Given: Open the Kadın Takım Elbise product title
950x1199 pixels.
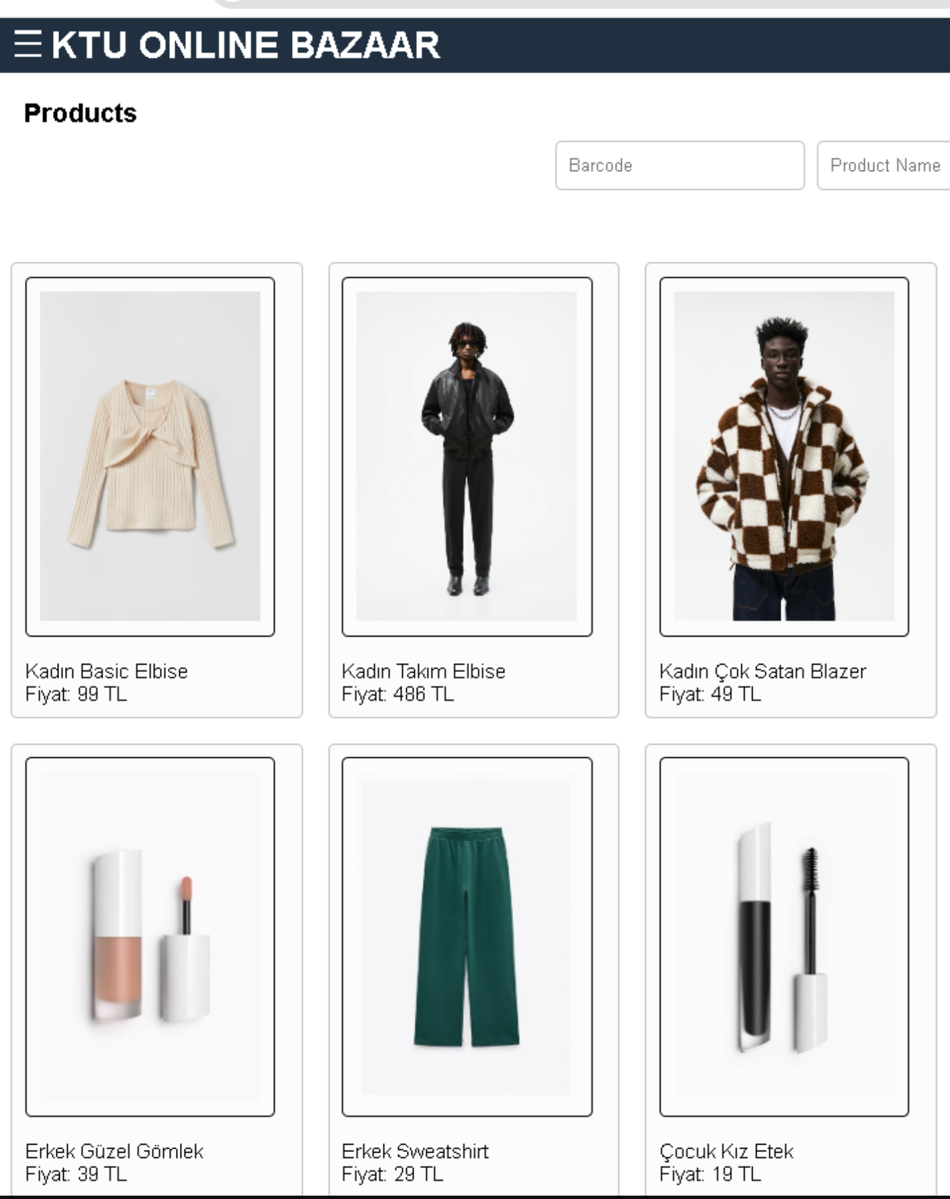Looking at the screenshot, I should [424, 671].
